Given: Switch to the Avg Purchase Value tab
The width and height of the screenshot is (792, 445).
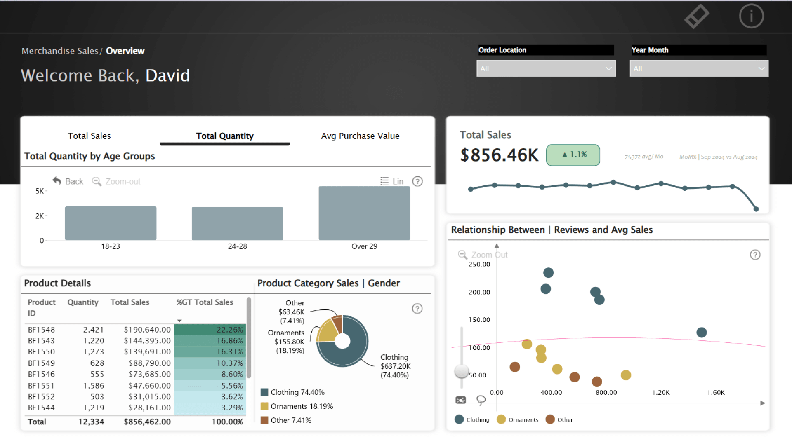Looking at the screenshot, I should (x=360, y=136).
